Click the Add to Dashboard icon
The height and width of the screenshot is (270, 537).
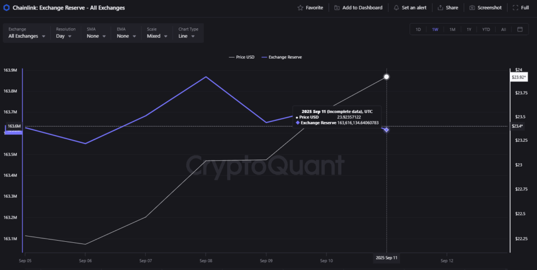(337, 7)
